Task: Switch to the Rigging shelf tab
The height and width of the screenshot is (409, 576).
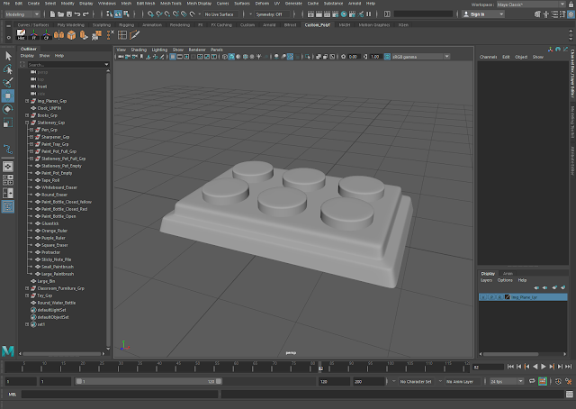Action: click(x=126, y=25)
